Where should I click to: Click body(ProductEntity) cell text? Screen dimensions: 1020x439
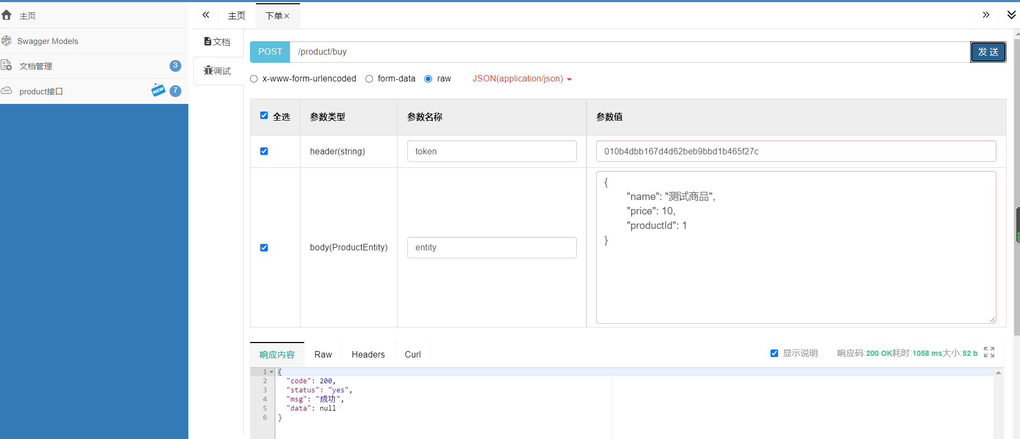(348, 247)
